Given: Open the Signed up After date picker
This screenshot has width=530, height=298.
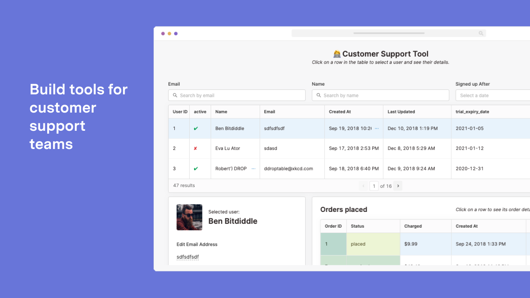Looking at the screenshot, I should (493, 95).
